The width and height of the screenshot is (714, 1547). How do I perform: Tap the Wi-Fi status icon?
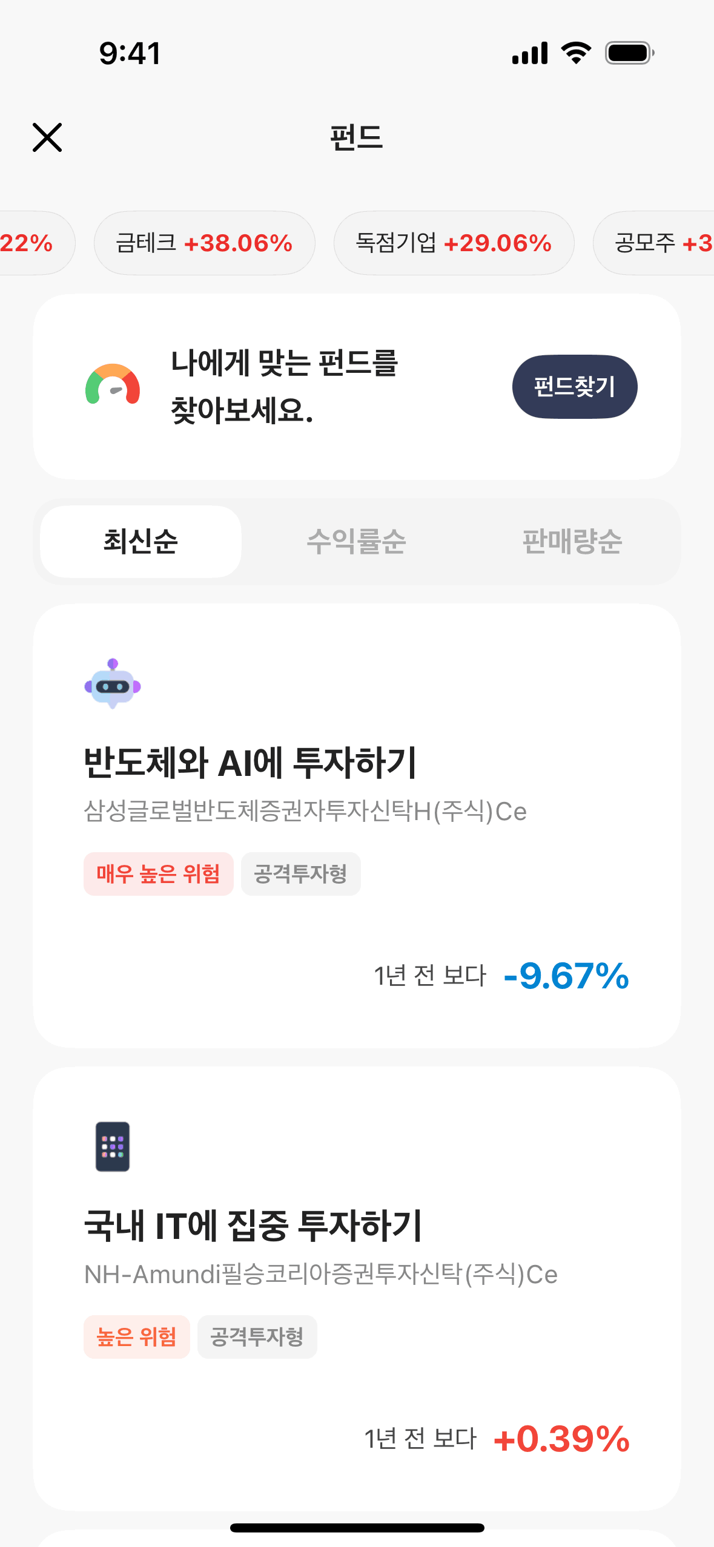576,53
